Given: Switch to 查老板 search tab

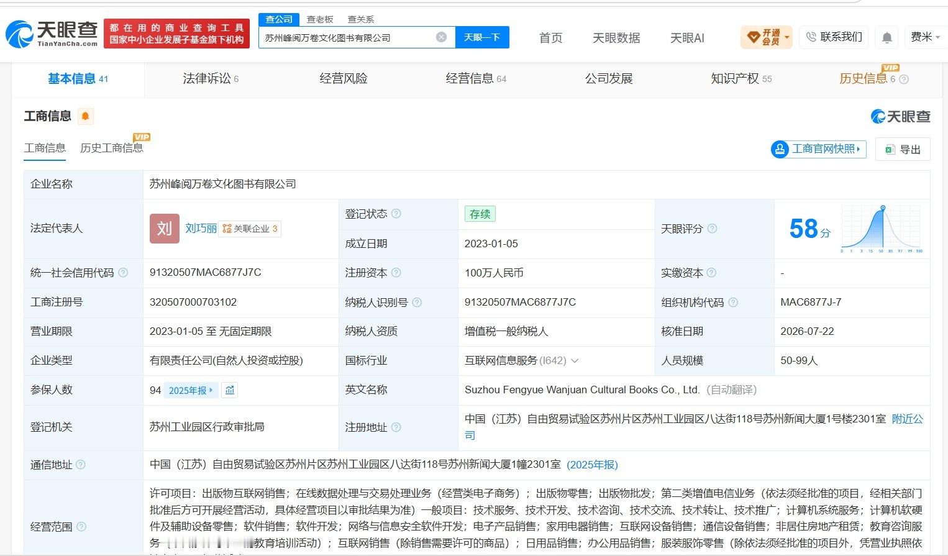Looking at the screenshot, I should pyautogui.click(x=320, y=19).
